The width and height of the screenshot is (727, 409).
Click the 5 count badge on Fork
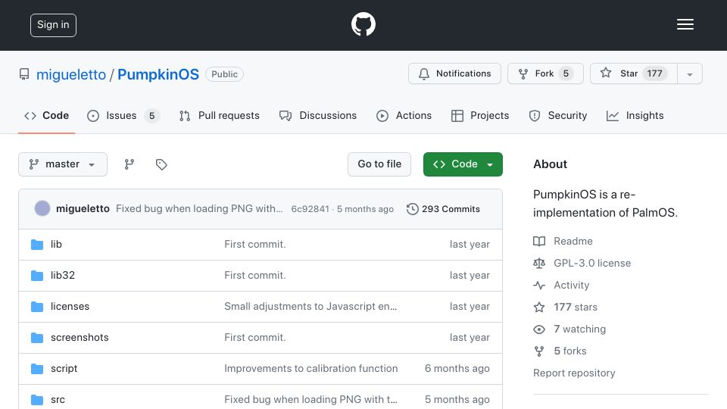[566, 73]
